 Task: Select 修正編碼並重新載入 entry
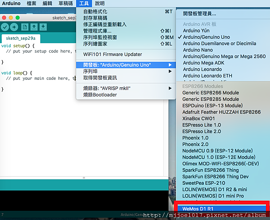pos(126,24)
